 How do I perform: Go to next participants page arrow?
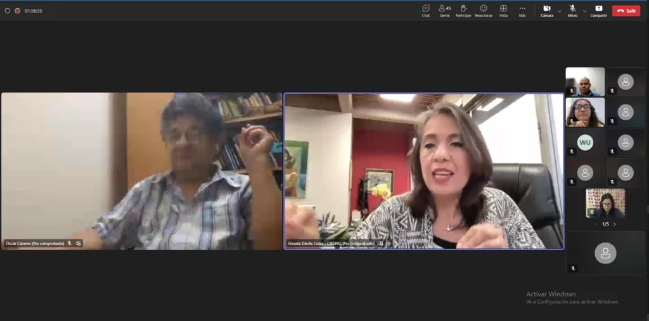coord(614,224)
